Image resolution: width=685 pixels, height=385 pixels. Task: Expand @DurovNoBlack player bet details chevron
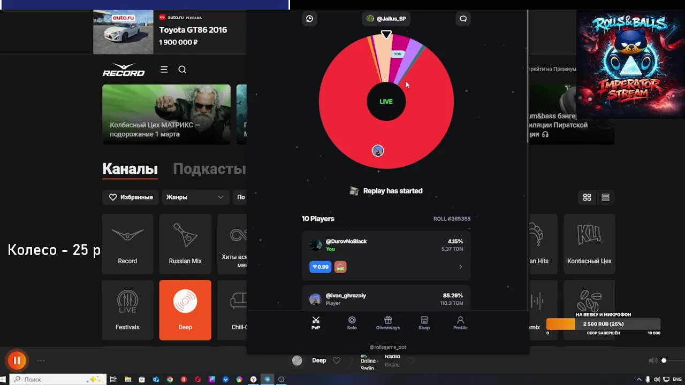pos(460,267)
